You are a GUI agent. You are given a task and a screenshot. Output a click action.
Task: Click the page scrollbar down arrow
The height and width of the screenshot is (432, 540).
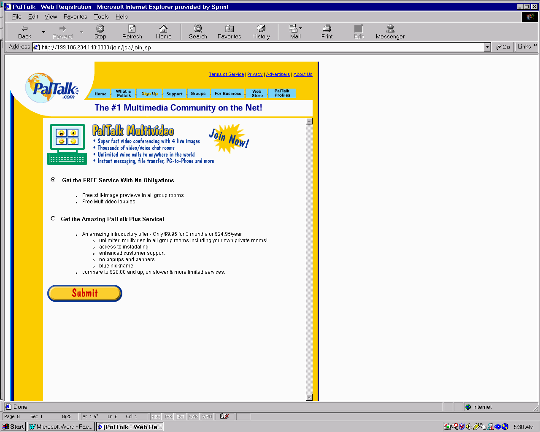point(309,397)
